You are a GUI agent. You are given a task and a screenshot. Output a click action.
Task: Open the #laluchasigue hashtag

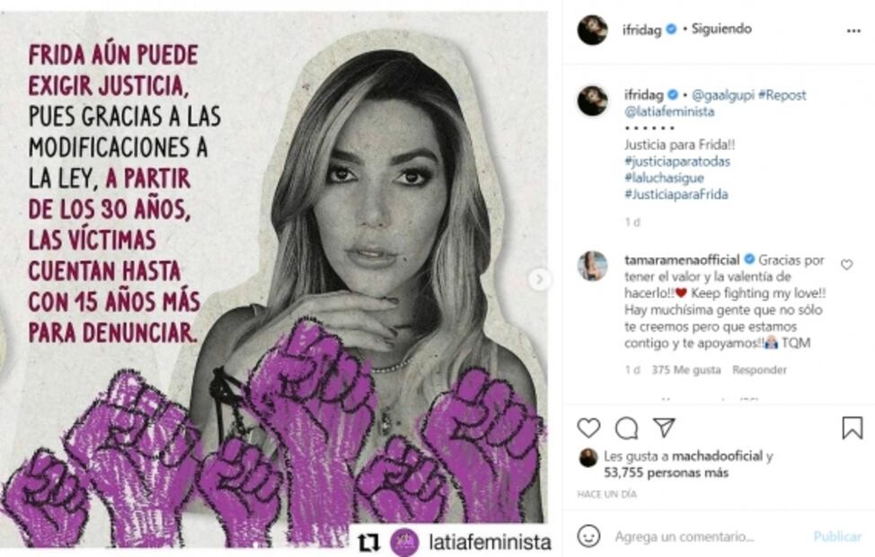click(664, 178)
